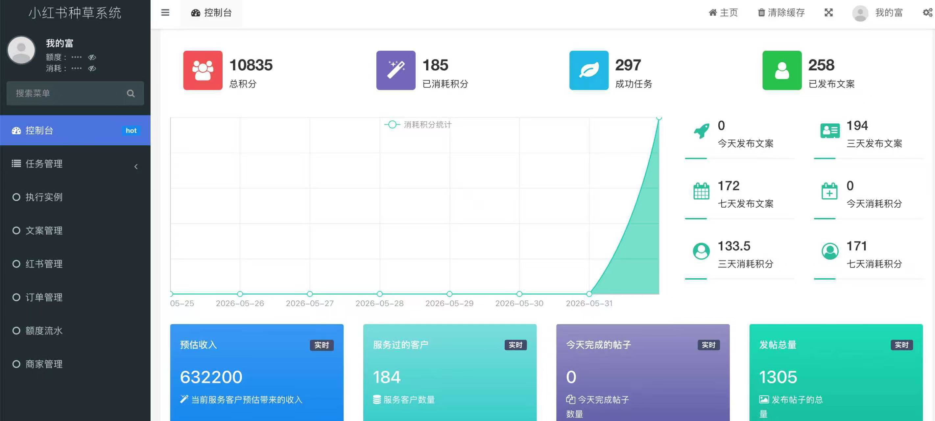Viewport: 935px width, 421px height.
Task: Click the database icon beside 服务客户数量
Action: [x=377, y=400]
